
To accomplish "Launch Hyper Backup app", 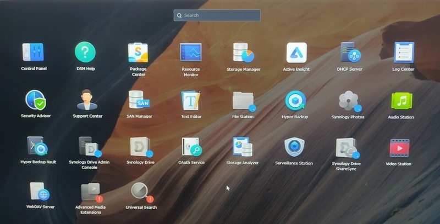I will point(295,101).
